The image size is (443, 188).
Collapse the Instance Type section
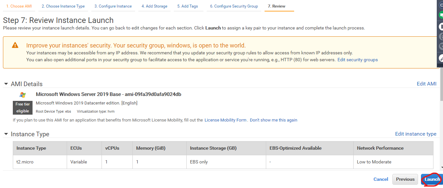click(6, 134)
